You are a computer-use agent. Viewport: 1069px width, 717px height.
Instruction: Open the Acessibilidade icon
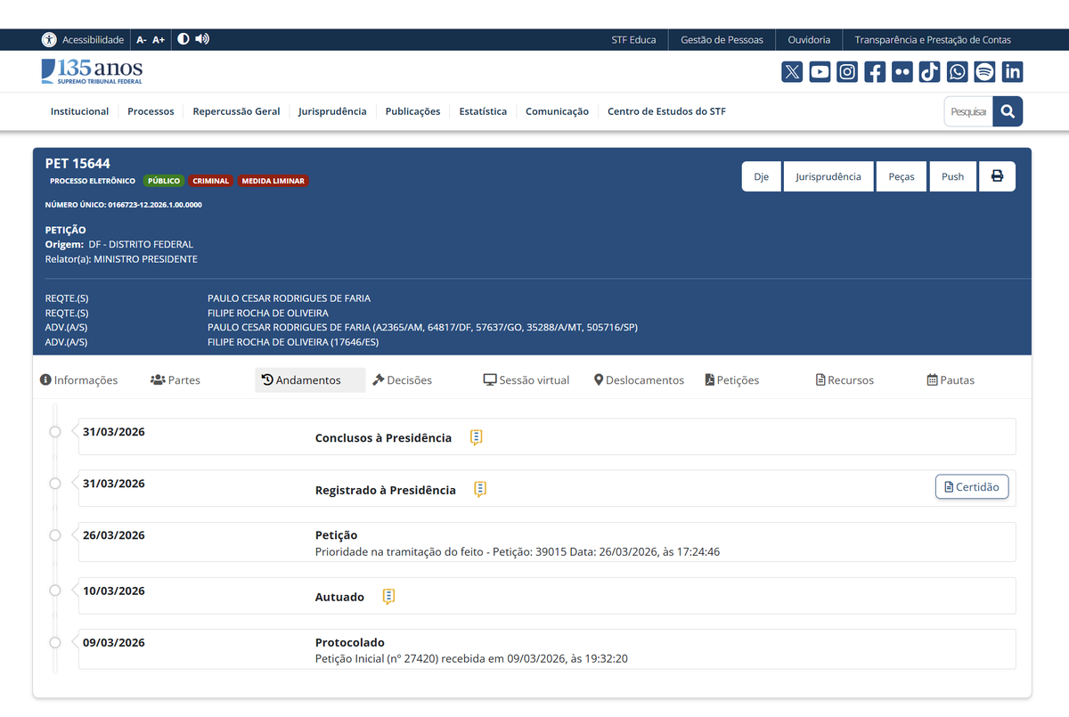pyautogui.click(x=49, y=40)
